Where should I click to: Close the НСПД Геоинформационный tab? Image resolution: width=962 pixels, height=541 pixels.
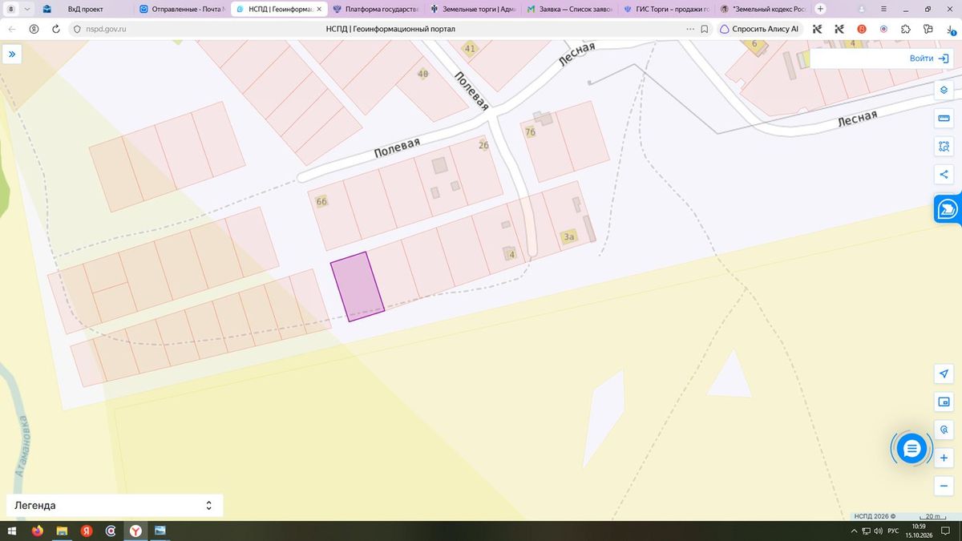321,9
